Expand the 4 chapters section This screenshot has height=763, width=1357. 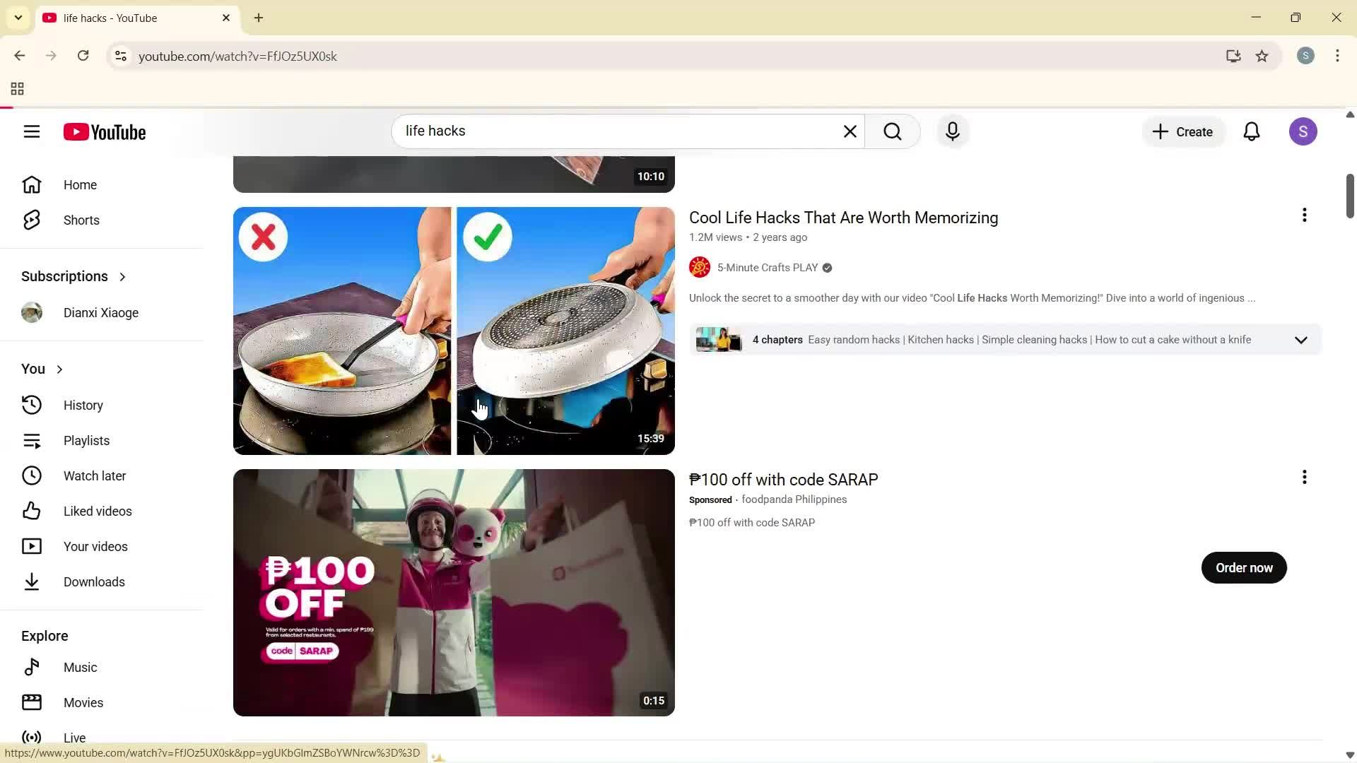click(1301, 340)
